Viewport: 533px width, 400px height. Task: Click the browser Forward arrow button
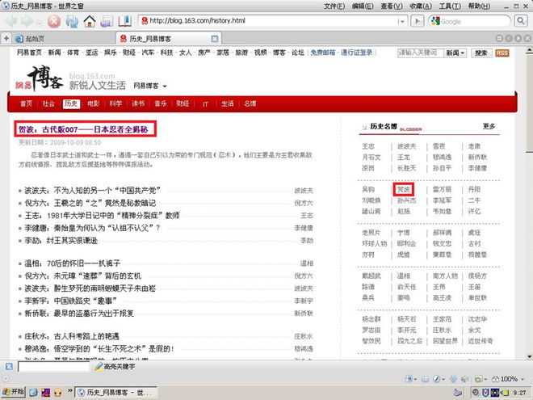(x=27, y=22)
